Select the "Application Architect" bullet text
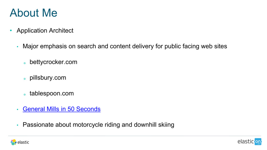 [45, 30]
